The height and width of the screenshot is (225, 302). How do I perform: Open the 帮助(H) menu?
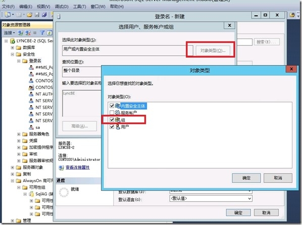[117, 7]
